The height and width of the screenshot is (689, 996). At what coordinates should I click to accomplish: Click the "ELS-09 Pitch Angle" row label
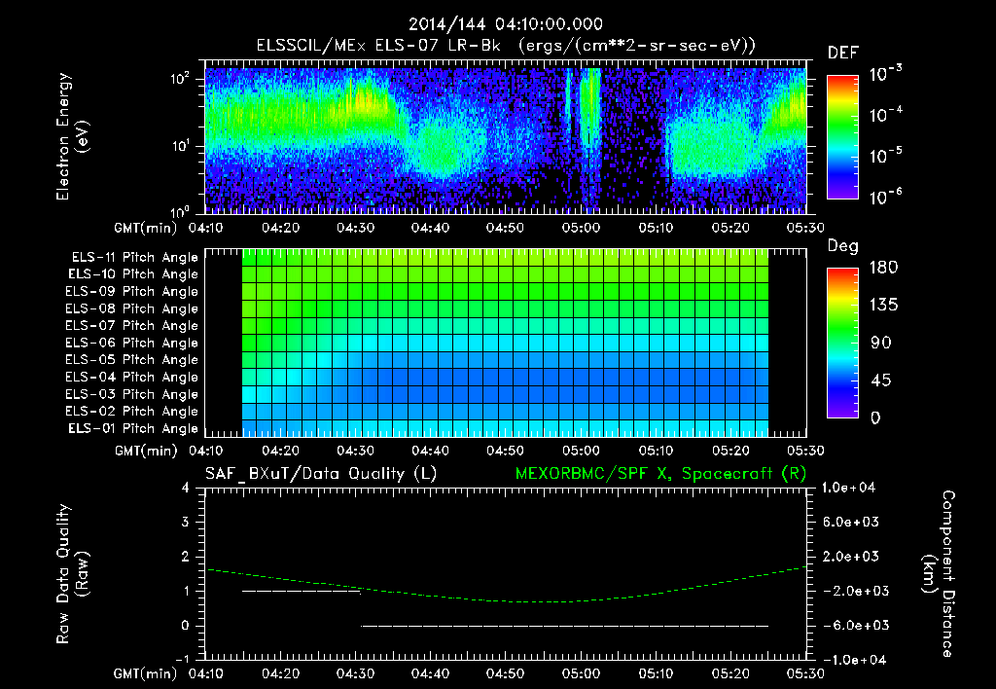[x=132, y=292]
